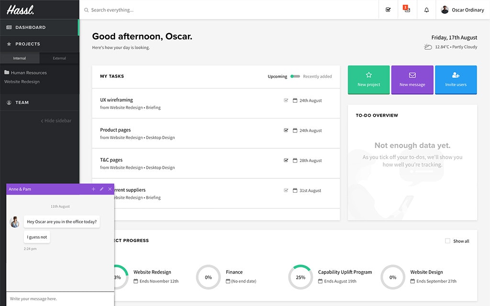Click the Hide sidebar chevron link

(x=56, y=120)
